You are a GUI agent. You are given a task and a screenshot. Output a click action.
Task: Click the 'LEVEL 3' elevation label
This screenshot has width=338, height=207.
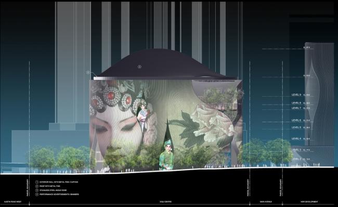[x=296, y=150]
